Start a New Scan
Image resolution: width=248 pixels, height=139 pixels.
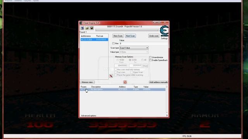pyautogui.click(x=118, y=36)
